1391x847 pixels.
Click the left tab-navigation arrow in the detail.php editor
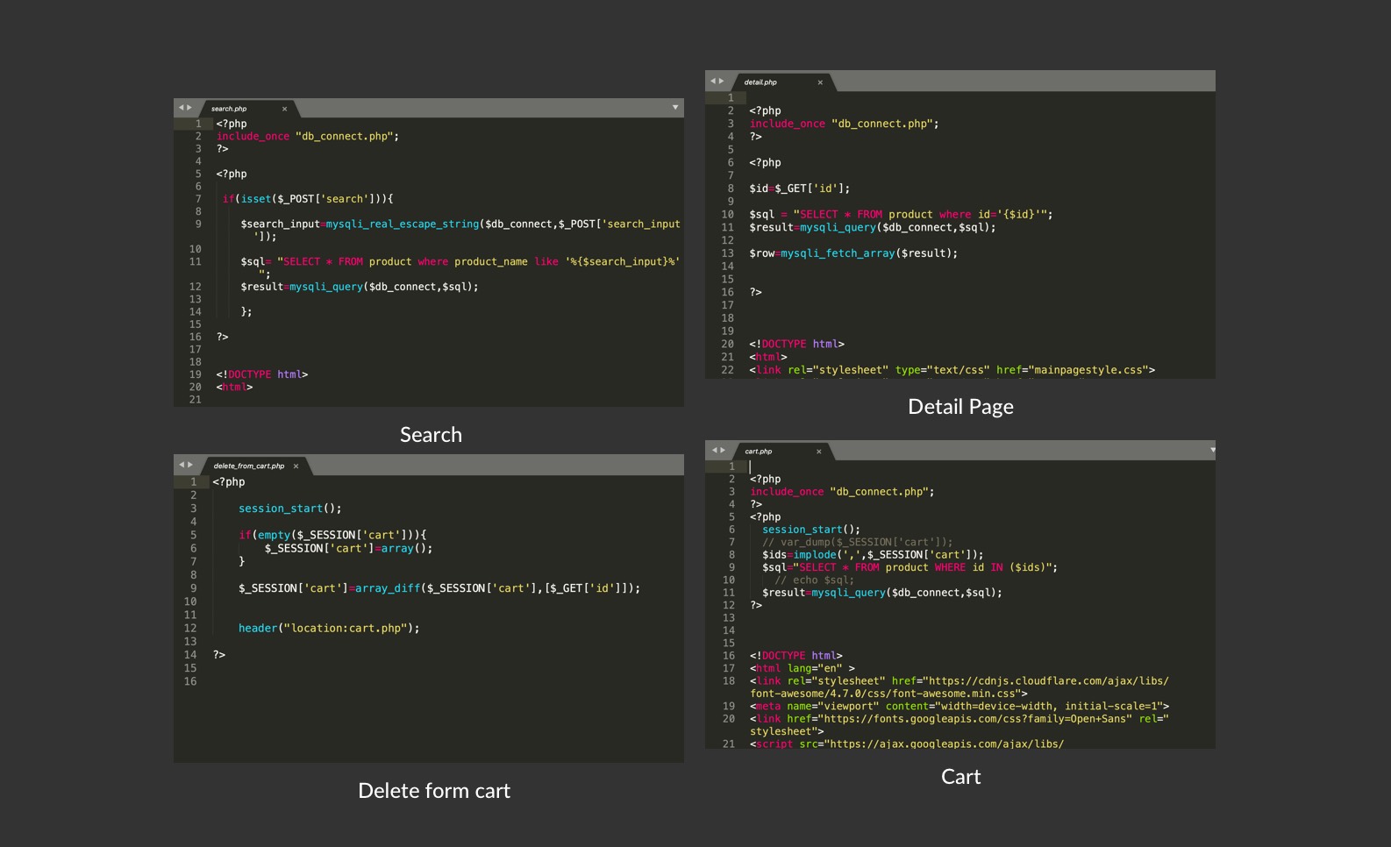(713, 82)
